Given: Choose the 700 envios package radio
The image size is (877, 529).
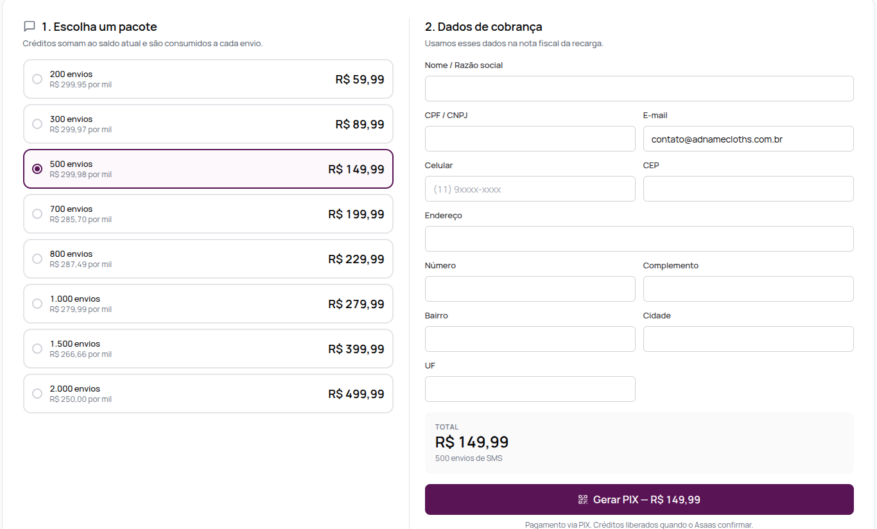Looking at the screenshot, I should tap(37, 214).
